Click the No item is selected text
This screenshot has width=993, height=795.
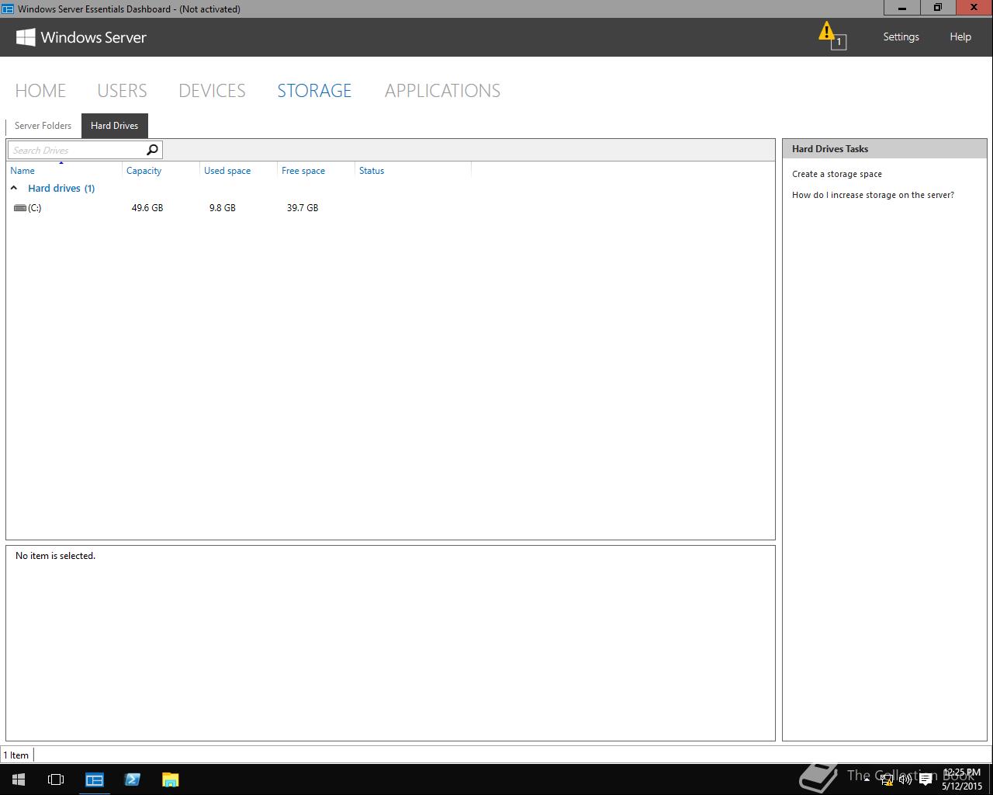click(55, 556)
